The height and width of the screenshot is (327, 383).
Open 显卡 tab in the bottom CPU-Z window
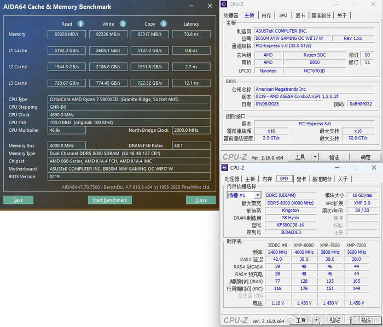301,179
